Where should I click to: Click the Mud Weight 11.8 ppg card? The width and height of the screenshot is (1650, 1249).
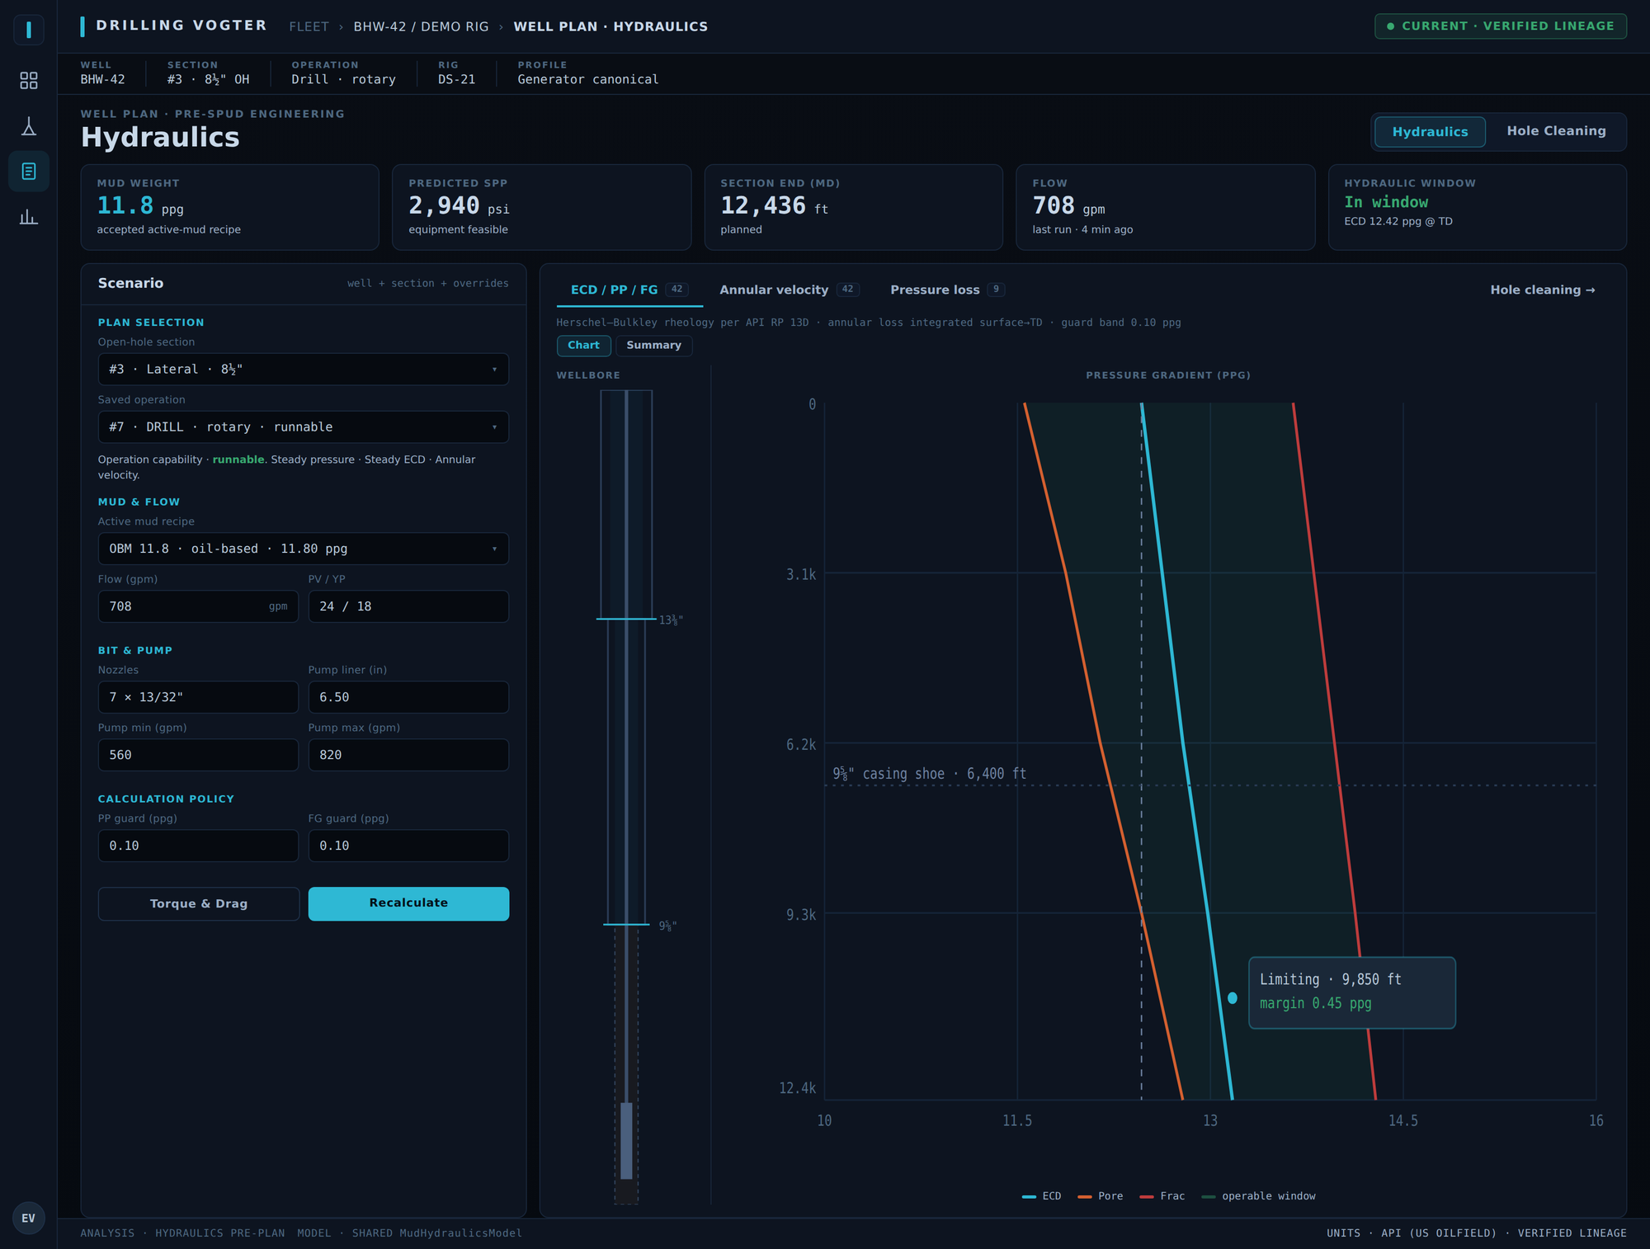[x=230, y=207]
